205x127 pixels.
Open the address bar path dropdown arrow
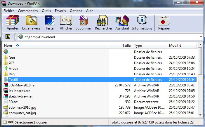[x=201, y=37]
